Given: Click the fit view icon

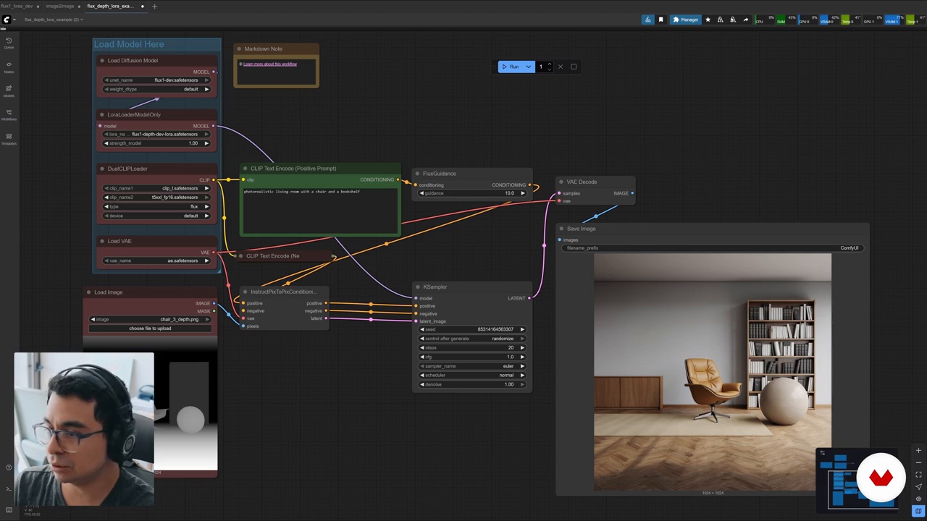Looking at the screenshot, I should [918, 475].
